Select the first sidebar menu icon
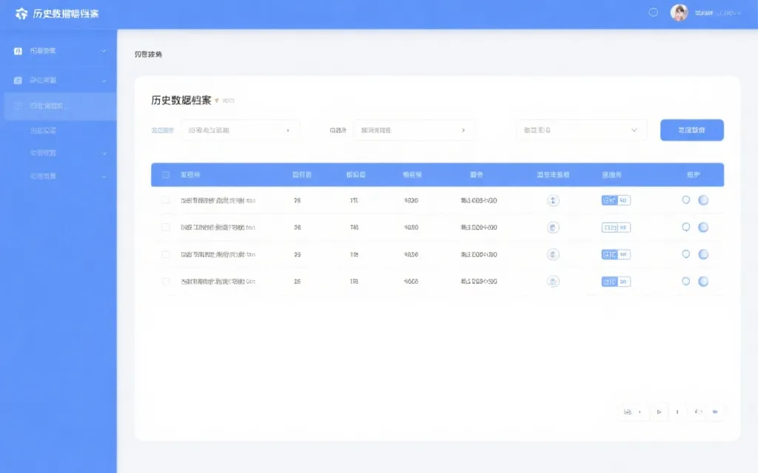 [18, 50]
